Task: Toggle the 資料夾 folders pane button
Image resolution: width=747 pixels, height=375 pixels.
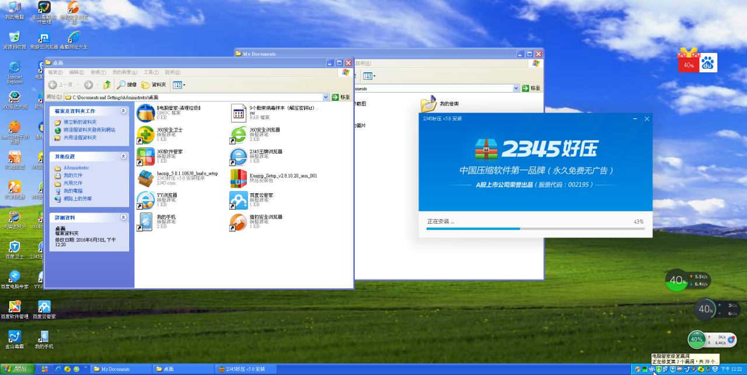Action: 154,85
